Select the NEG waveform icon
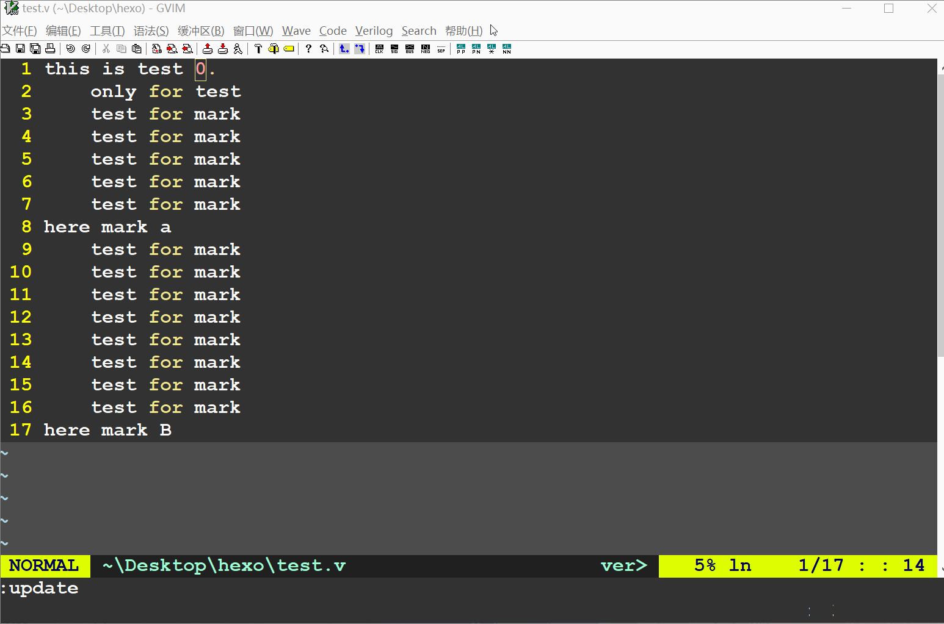944x624 pixels. click(426, 49)
